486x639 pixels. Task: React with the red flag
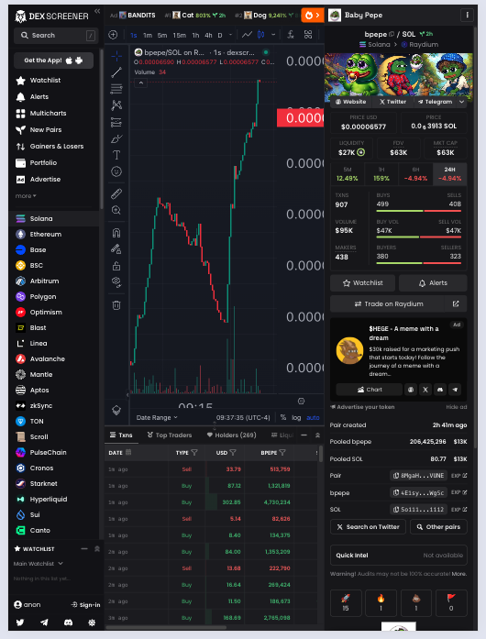tap(451, 602)
